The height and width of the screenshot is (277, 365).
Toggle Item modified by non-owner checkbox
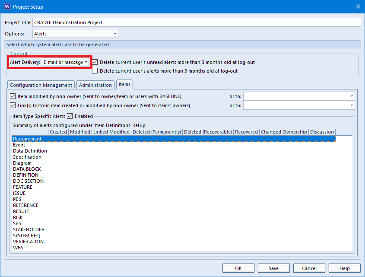13,96
